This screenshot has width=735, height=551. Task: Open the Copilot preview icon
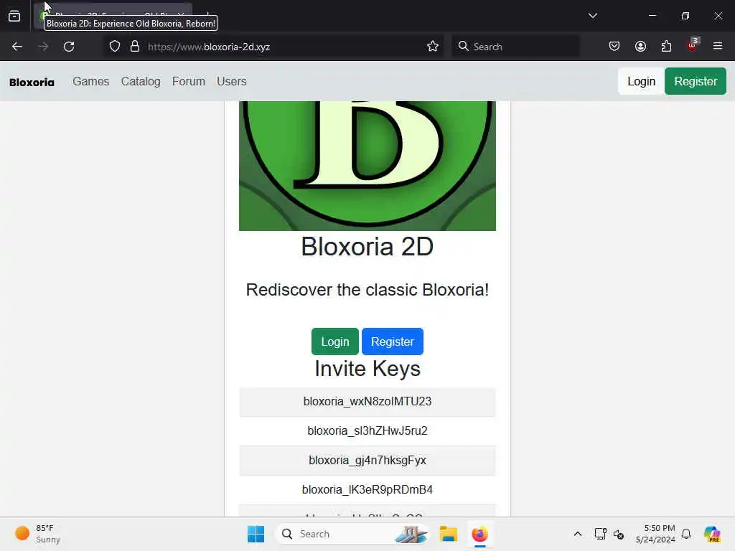tap(712, 534)
